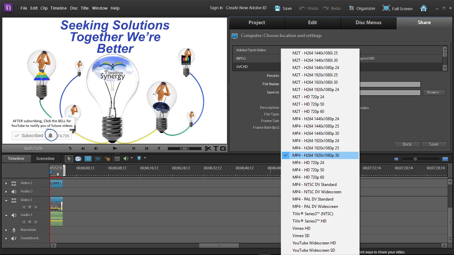Image resolution: width=454 pixels, height=255 pixels.
Task: Go to previous edit point in monitor
Action: point(70,148)
